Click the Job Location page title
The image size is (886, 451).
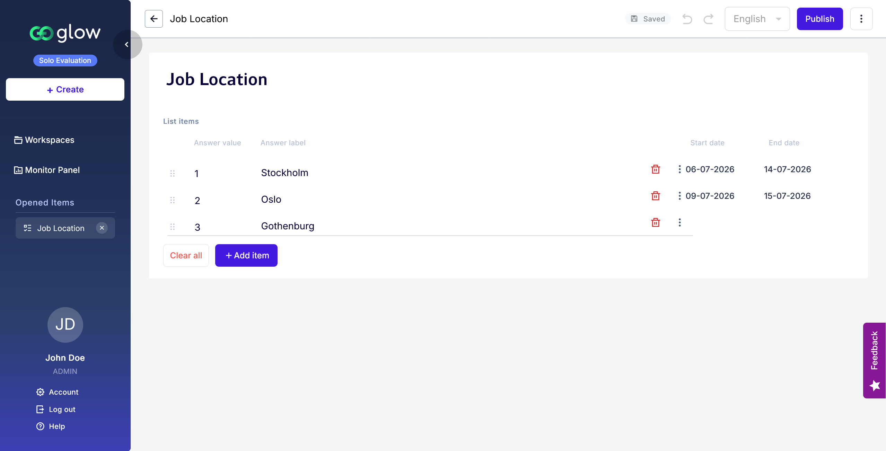217,79
